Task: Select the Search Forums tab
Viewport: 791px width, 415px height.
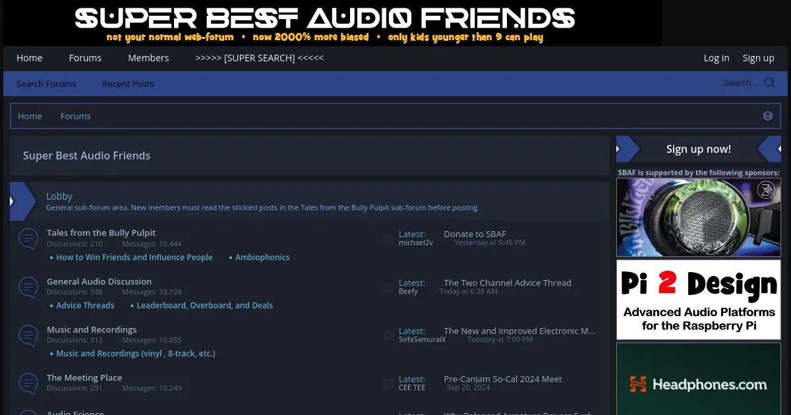Action: (46, 84)
